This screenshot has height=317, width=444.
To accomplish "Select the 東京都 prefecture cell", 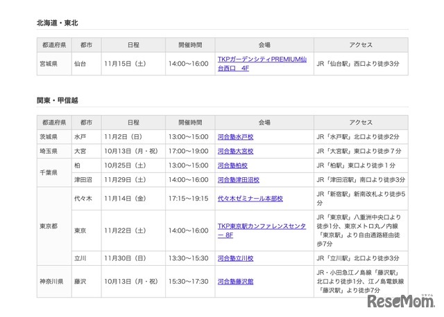I will tap(53, 226).
